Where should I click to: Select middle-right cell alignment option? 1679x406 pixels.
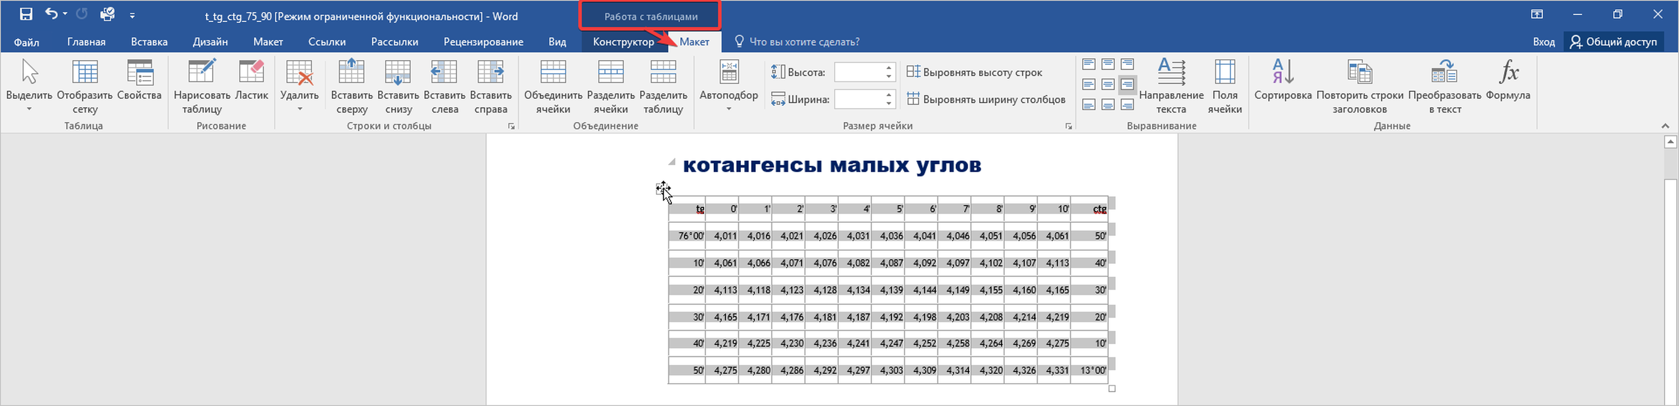tap(1127, 85)
